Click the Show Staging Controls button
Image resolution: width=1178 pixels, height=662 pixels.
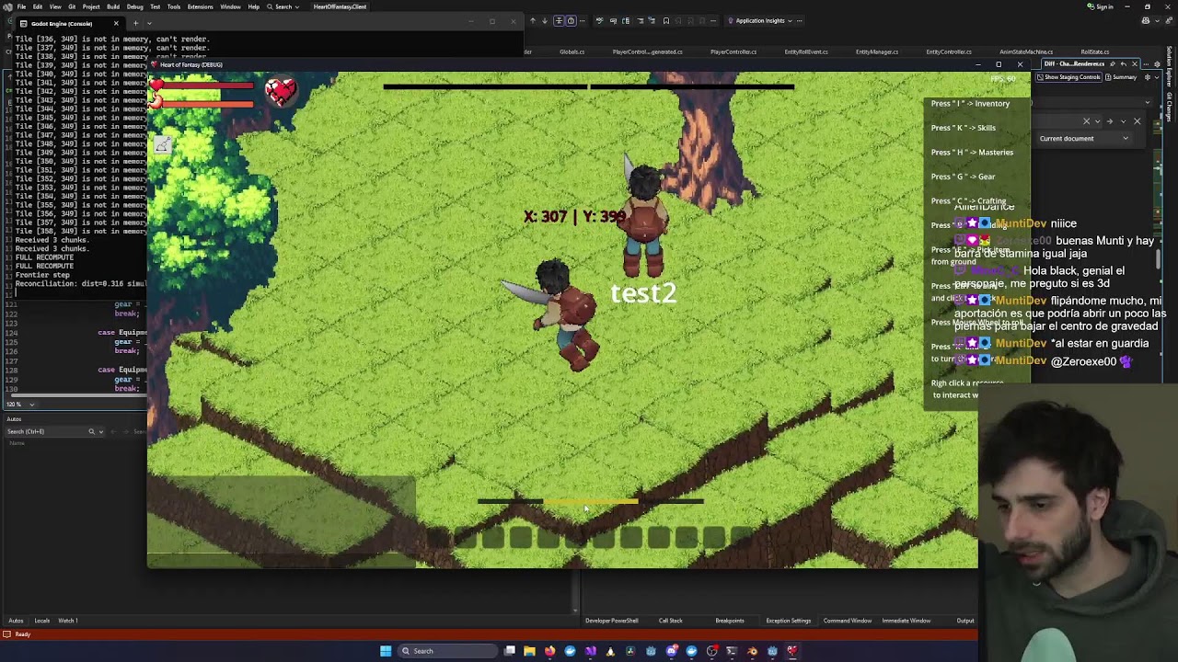1069,77
